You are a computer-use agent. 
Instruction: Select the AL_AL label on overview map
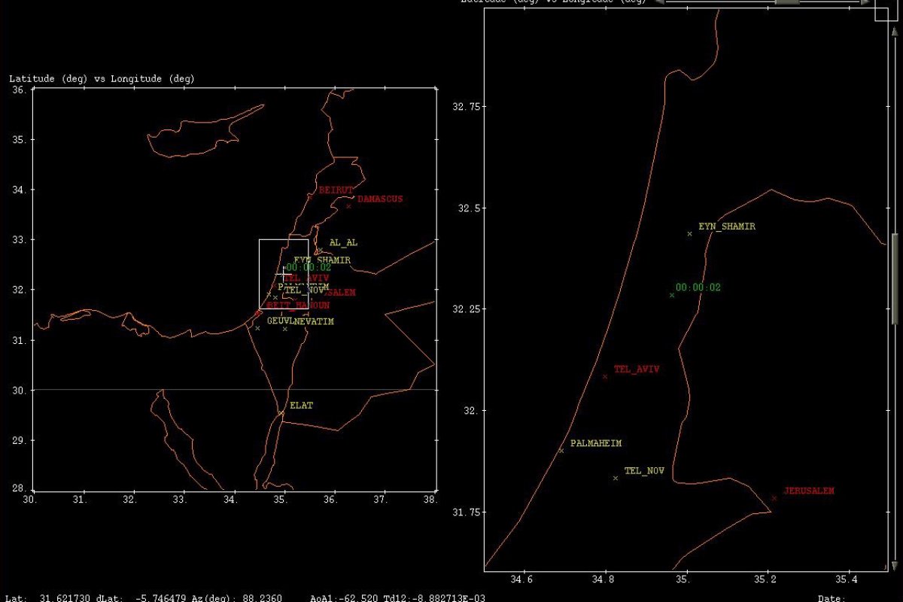click(344, 242)
